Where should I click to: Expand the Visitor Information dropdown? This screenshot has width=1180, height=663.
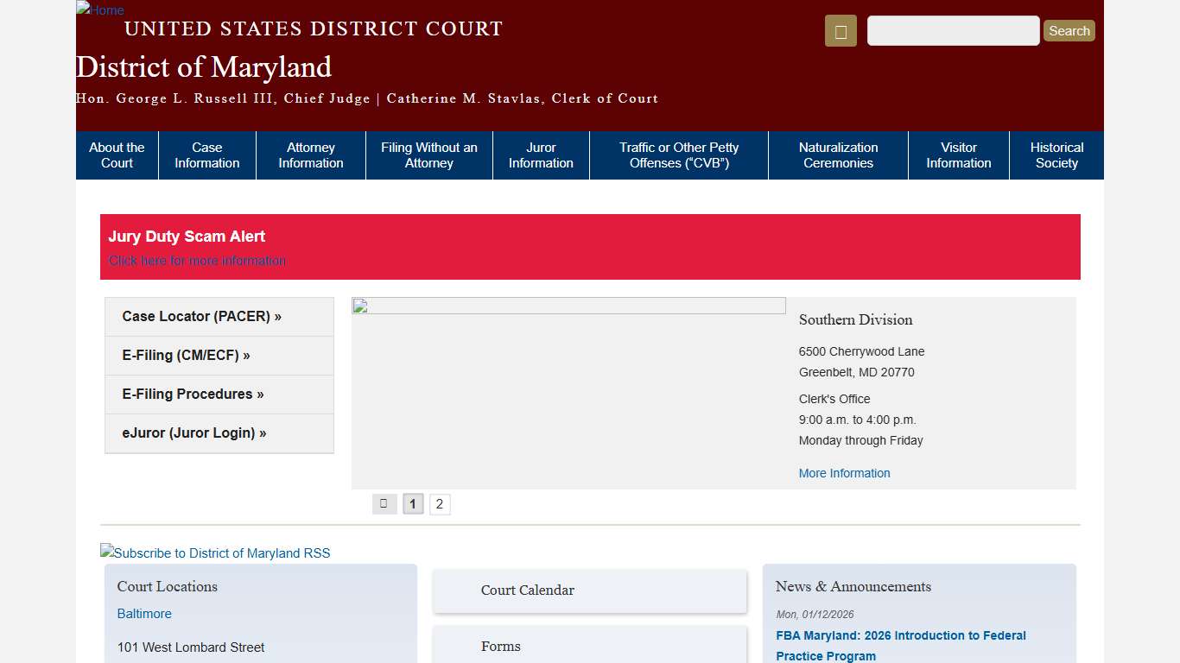pos(958,155)
